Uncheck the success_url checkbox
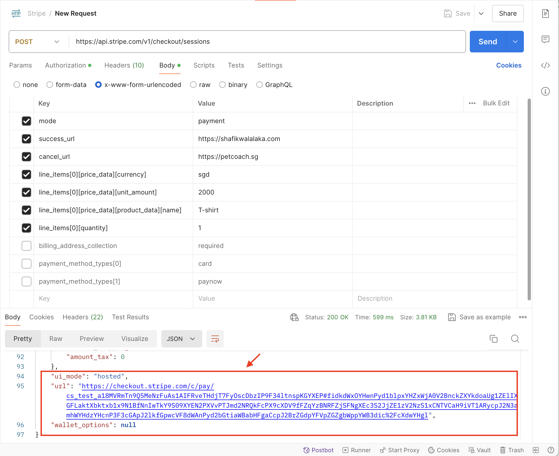The image size is (559, 456). 26,139
